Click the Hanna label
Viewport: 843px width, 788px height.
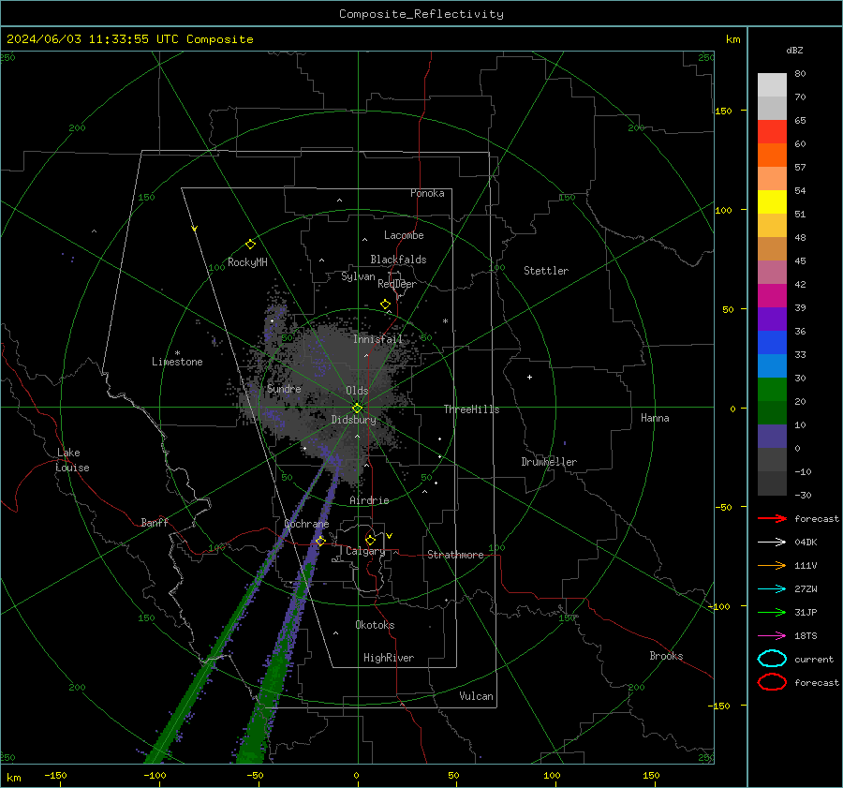tap(655, 418)
